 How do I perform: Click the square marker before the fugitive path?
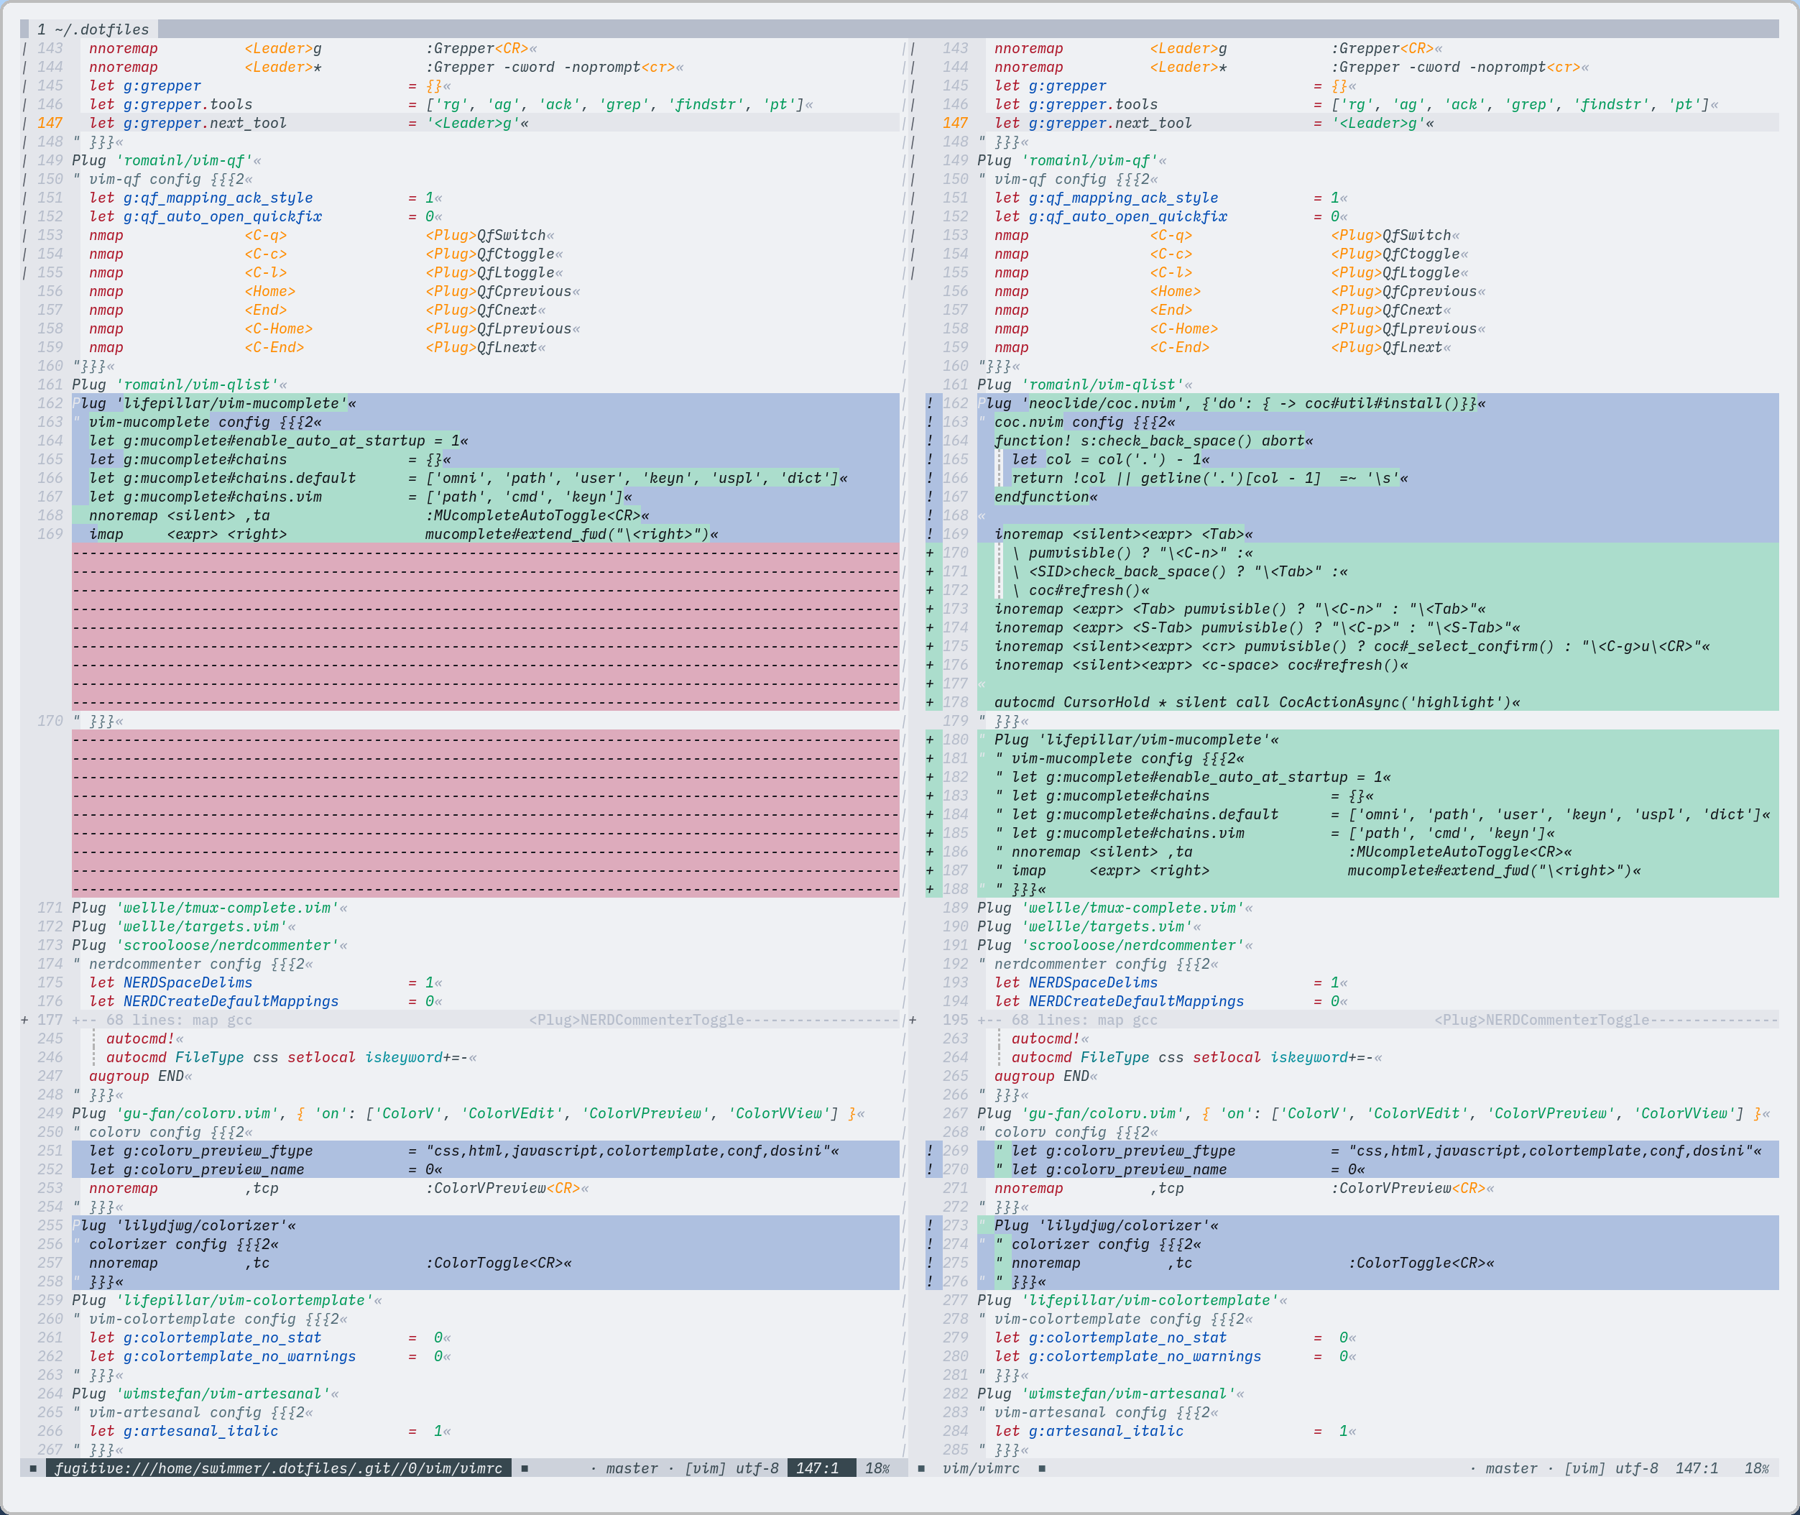pos(34,1468)
